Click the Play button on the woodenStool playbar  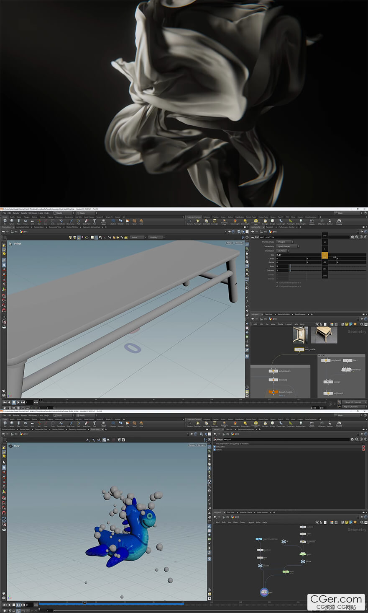(x=18, y=402)
